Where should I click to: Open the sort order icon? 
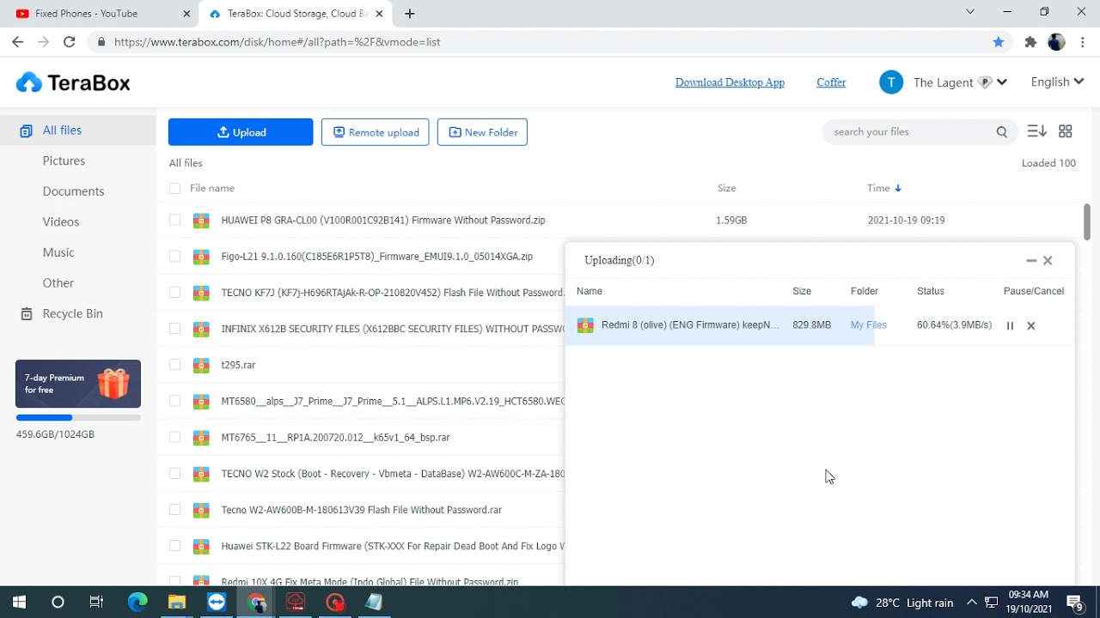tap(1036, 131)
